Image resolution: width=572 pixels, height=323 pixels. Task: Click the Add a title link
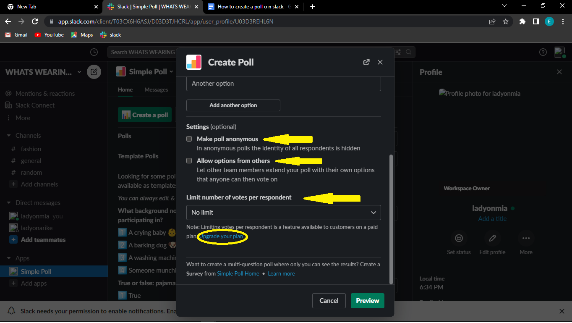492,219
